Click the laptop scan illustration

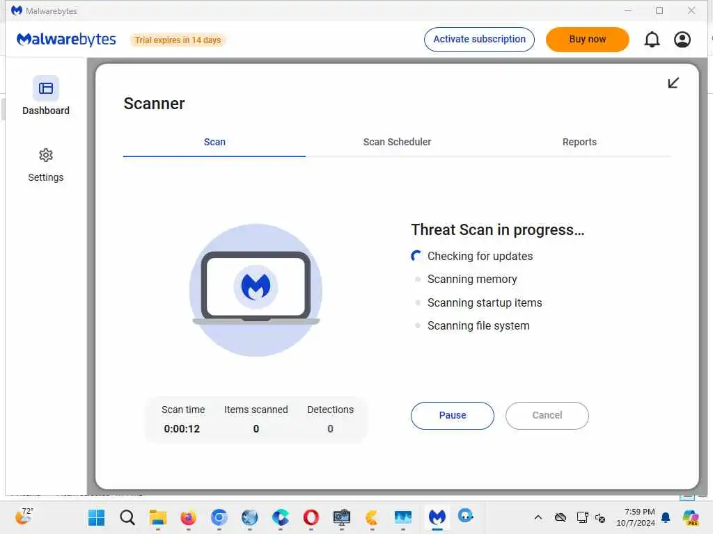coord(256,290)
